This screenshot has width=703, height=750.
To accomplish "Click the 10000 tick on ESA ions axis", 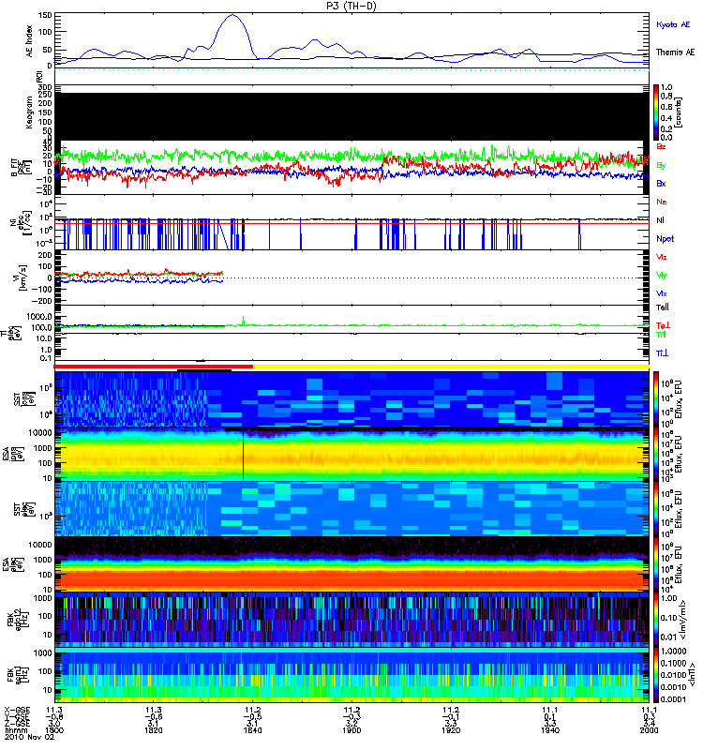I will coord(40,433).
